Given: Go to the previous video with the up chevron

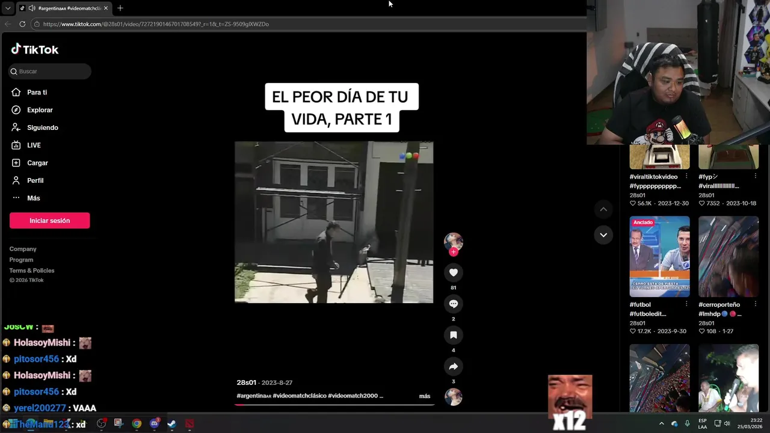Looking at the screenshot, I should [x=603, y=209].
